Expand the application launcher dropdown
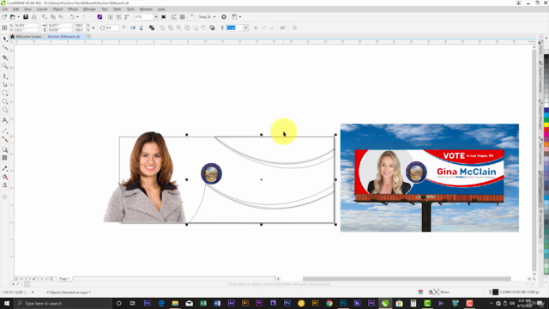The image size is (549, 309). 240,17
